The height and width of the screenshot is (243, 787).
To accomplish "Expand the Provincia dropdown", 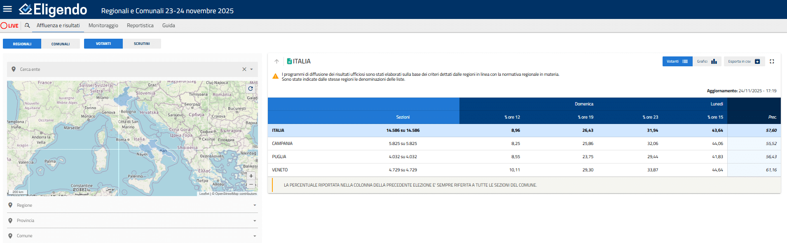I will tap(132, 220).
